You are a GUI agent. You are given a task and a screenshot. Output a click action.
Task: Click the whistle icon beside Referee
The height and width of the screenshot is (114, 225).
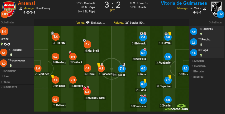[127, 22]
